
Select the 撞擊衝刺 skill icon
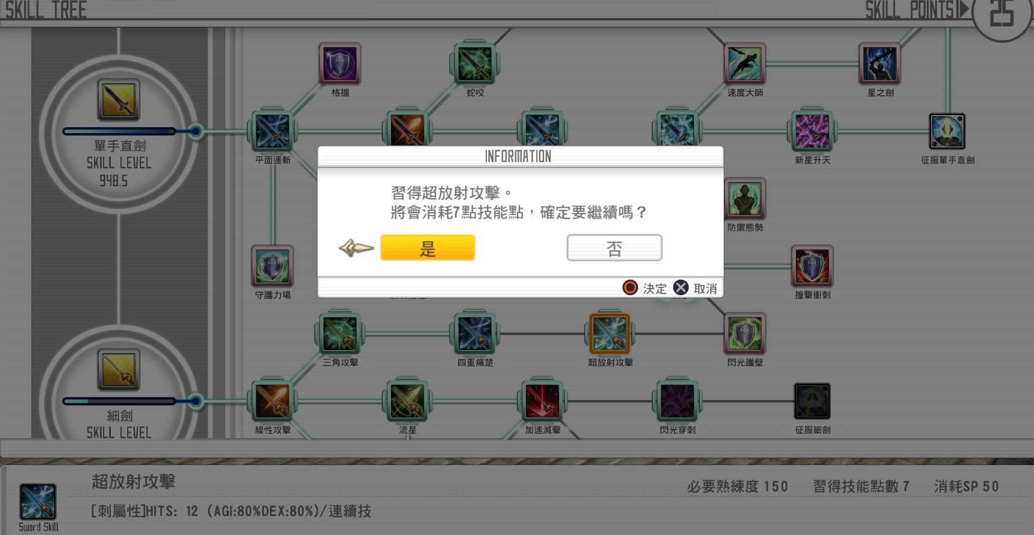(x=812, y=265)
